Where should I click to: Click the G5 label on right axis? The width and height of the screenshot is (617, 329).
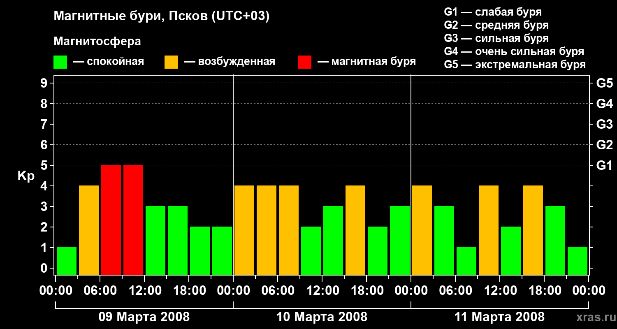tap(604, 83)
